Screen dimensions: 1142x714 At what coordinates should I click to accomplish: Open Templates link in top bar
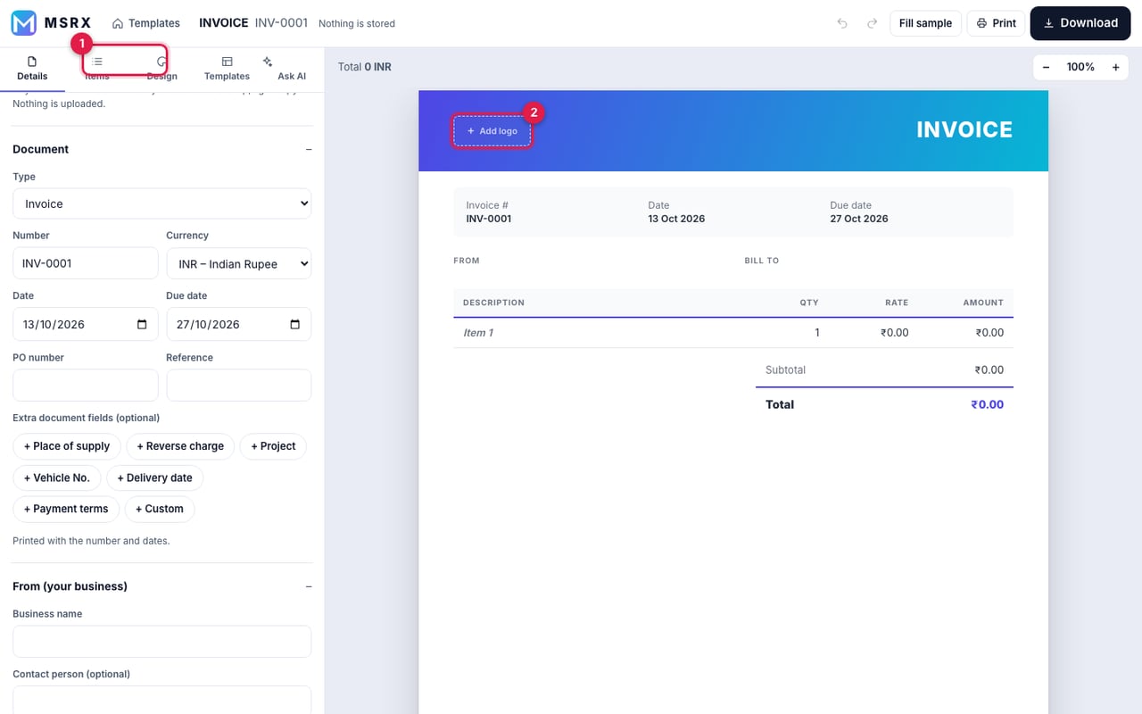tap(146, 23)
